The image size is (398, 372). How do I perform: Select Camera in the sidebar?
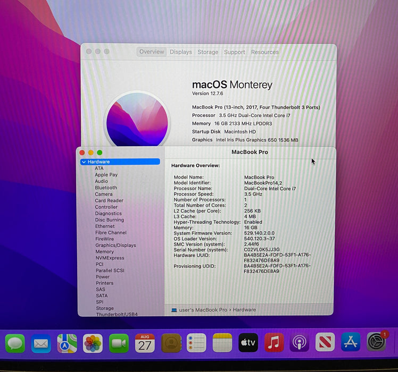[104, 194]
